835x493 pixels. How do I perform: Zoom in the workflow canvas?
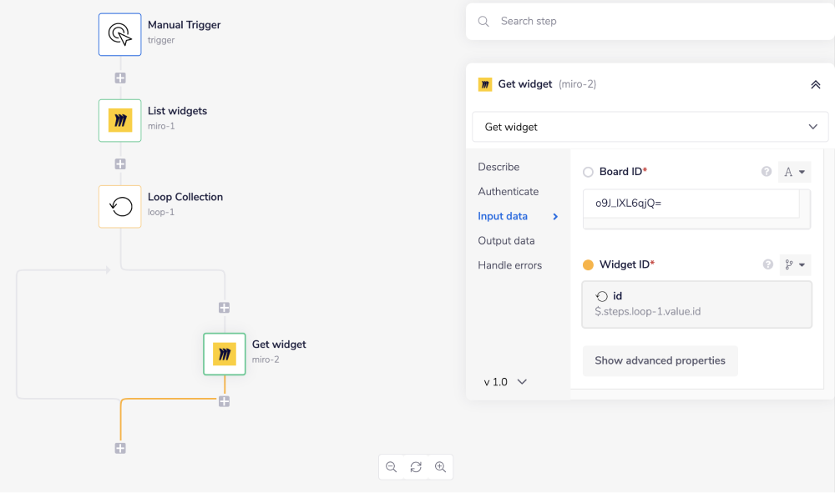click(441, 467)
